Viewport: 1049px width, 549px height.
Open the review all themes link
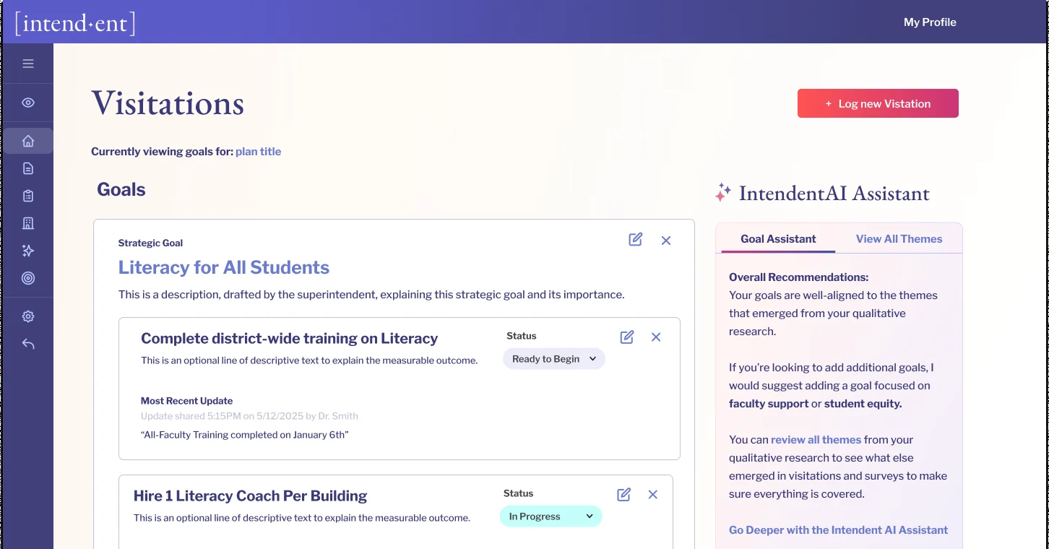pos(816,440)
